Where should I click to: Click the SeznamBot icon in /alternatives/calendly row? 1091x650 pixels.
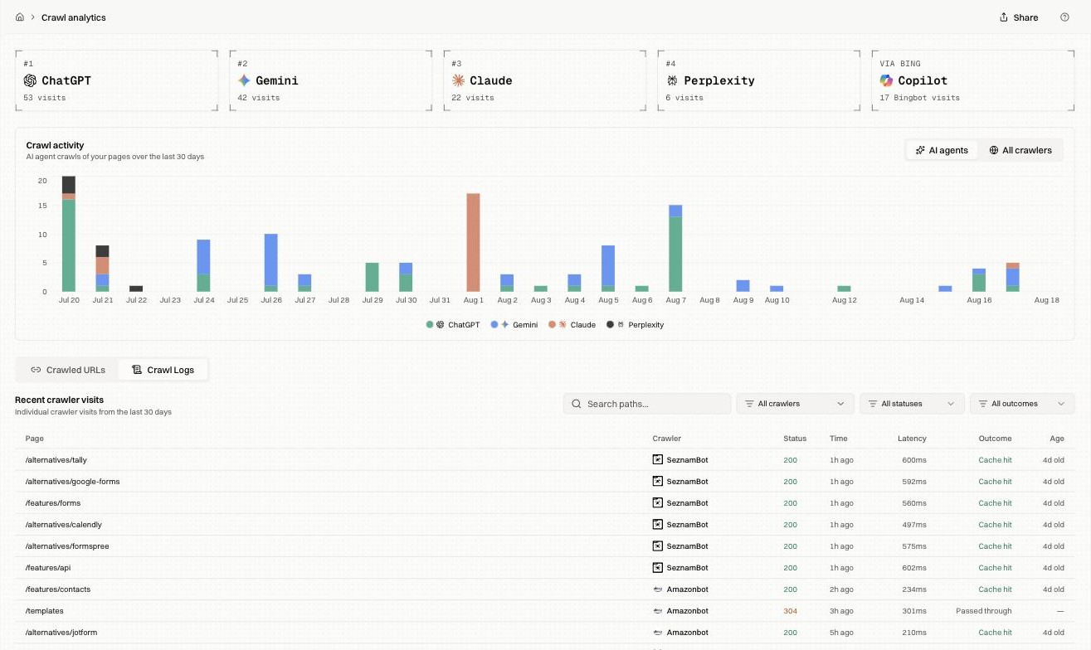[658, 524]
